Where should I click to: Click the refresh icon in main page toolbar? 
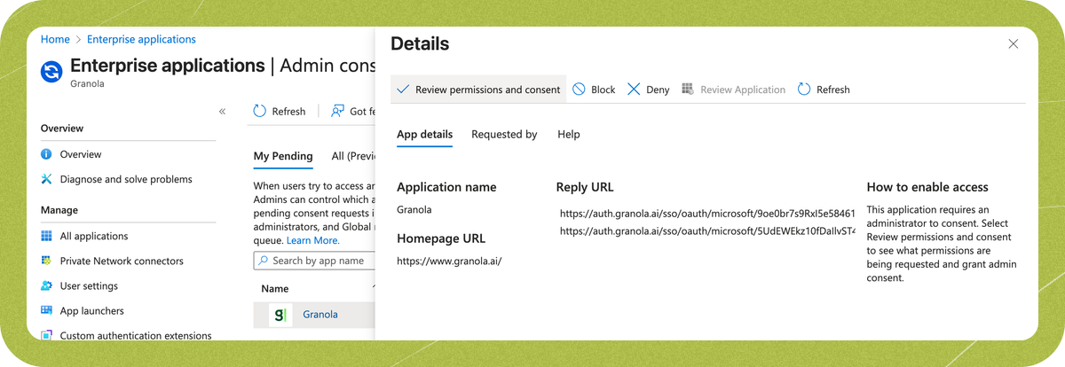(260, 111)
